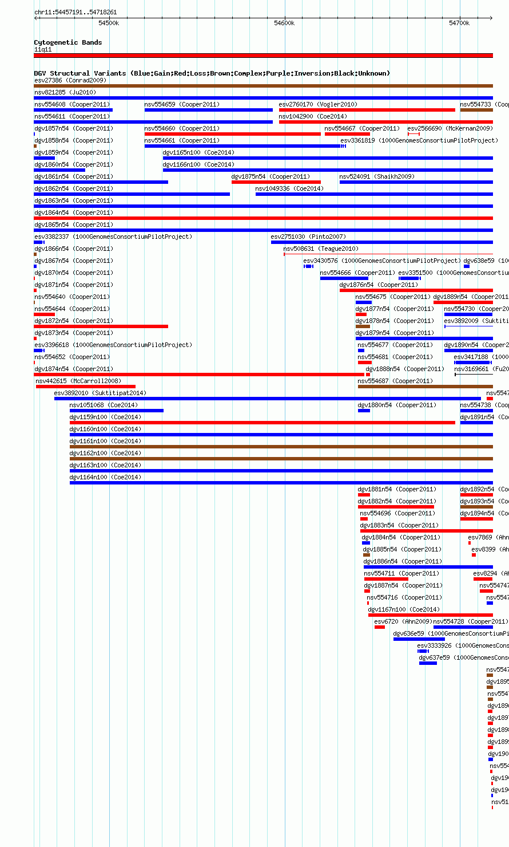
Task: Click dgv1875n54 (Cooper2011) label
Action: (x=271, y=176)
